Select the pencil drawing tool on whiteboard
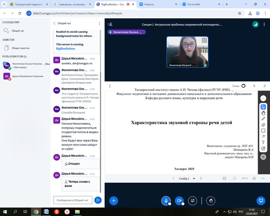270x216 pixels. 264,118
